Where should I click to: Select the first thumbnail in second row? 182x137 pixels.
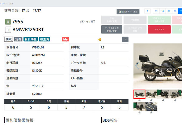pos(139,106)
